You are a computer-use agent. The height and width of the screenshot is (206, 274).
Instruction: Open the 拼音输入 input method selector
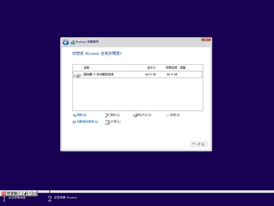click(x=14, y=194)
